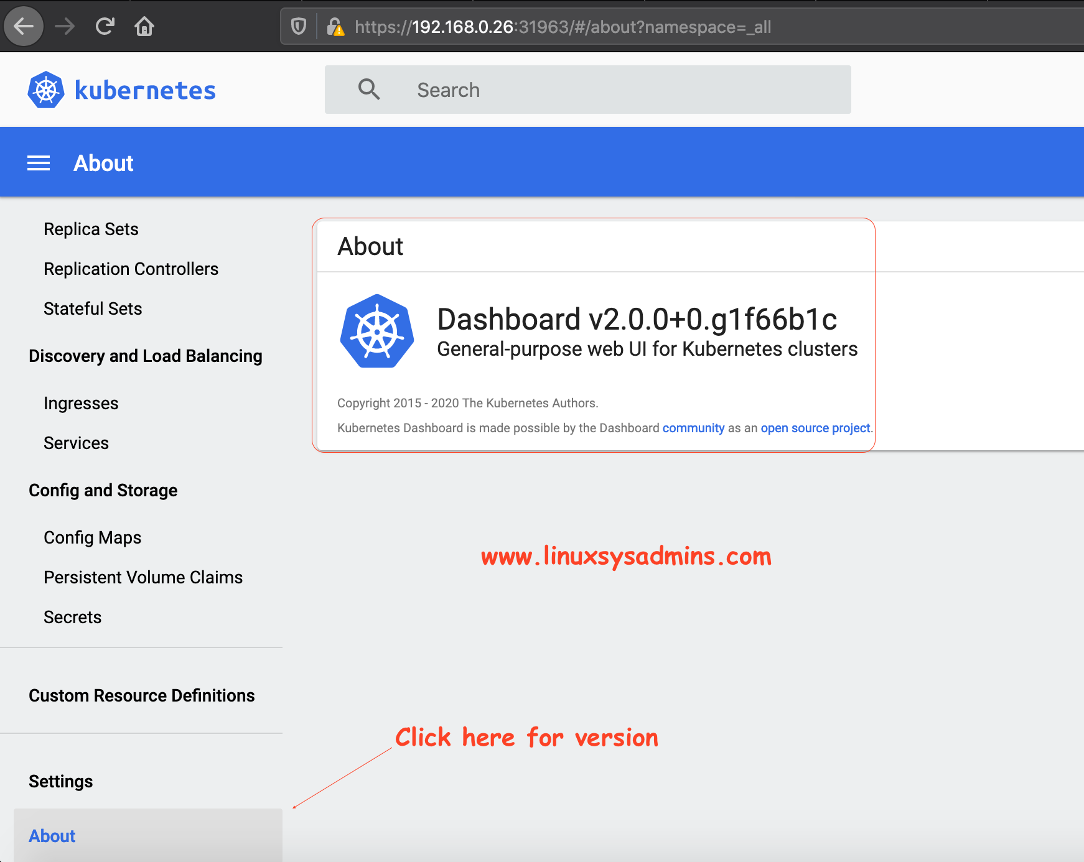Open the Services page

76,443
